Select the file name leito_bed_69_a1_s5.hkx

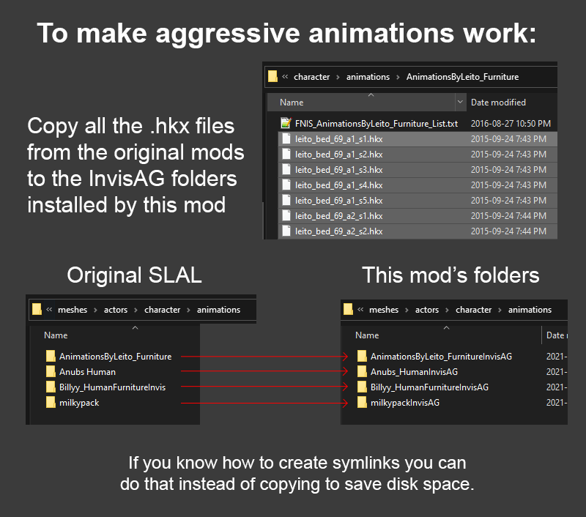[x=338, y=200]
